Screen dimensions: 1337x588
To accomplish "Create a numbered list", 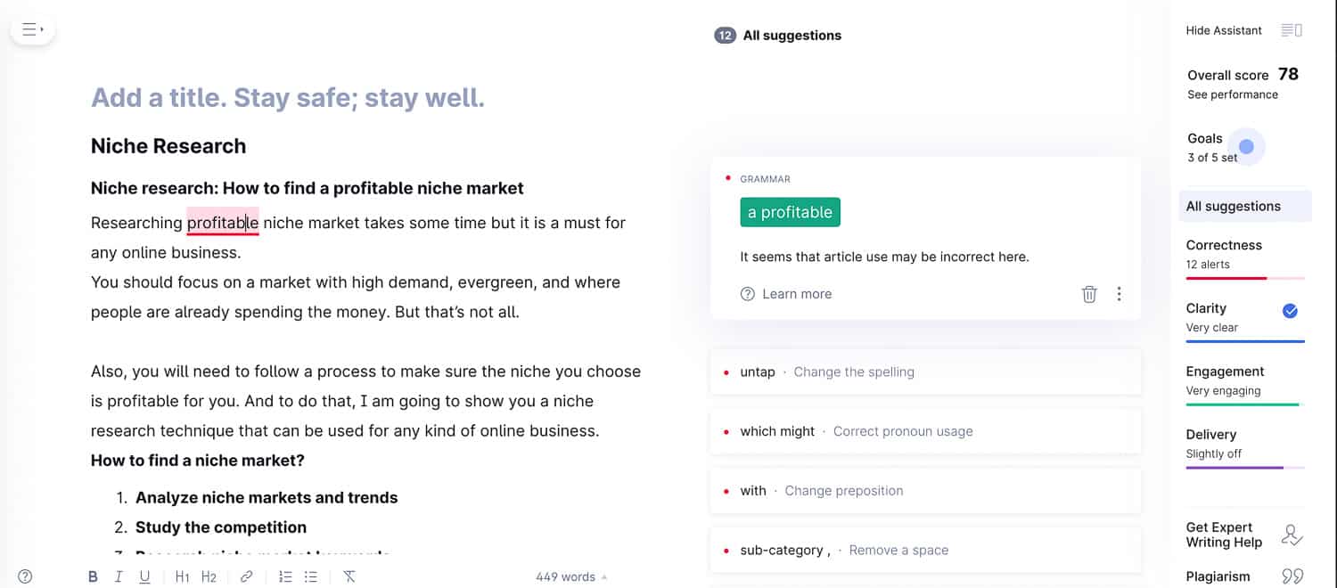I will click(x=284, y=576).
